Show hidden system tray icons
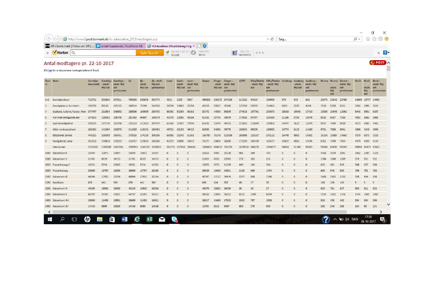This screenshot has width=434, height=307. [x=335, y=219]
